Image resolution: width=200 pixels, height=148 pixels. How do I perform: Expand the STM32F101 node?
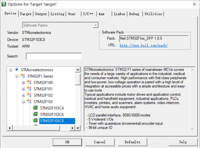23,89
